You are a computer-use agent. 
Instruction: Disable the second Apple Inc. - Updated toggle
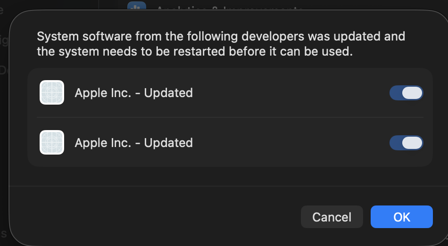[x=407, y=143]
